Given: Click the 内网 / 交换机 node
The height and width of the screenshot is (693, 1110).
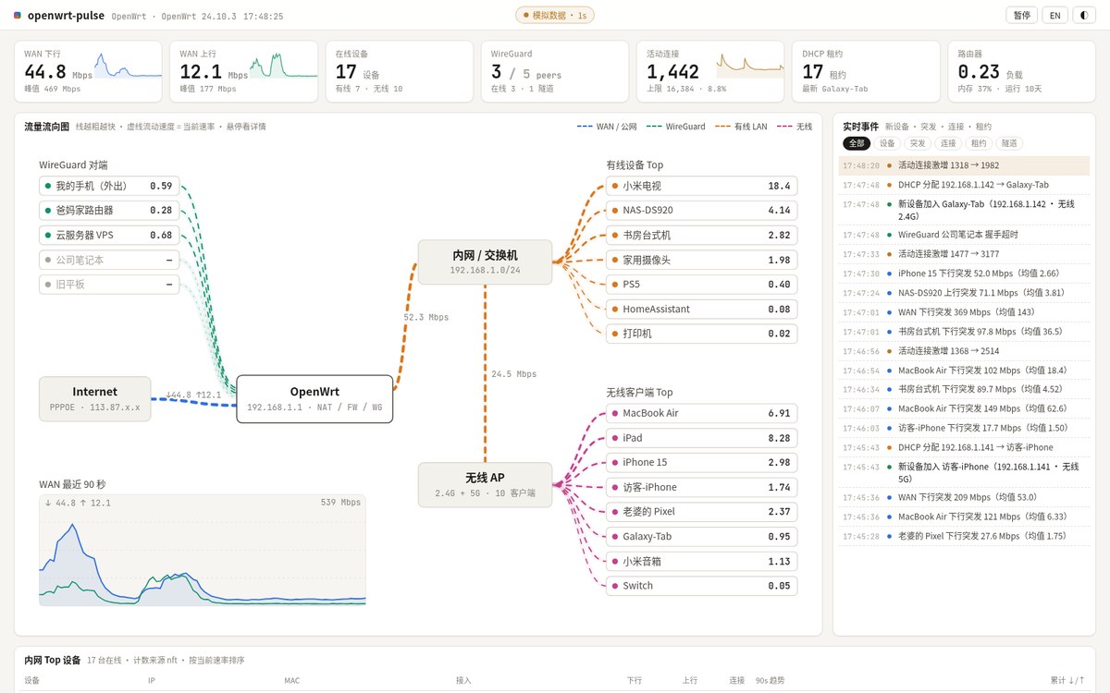Looking at the screenshot, I should click(x=485, y=262).
